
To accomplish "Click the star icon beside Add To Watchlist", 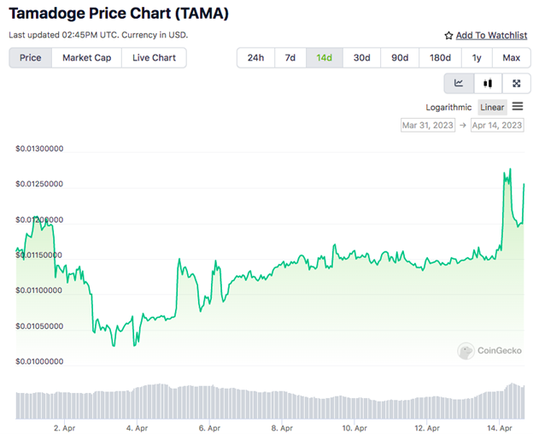I will (x=448, y=36).
